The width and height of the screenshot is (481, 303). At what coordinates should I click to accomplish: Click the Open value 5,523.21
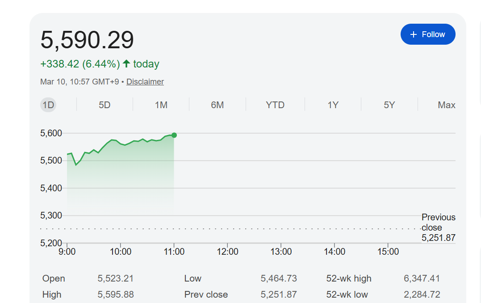(x=115, y=278)
